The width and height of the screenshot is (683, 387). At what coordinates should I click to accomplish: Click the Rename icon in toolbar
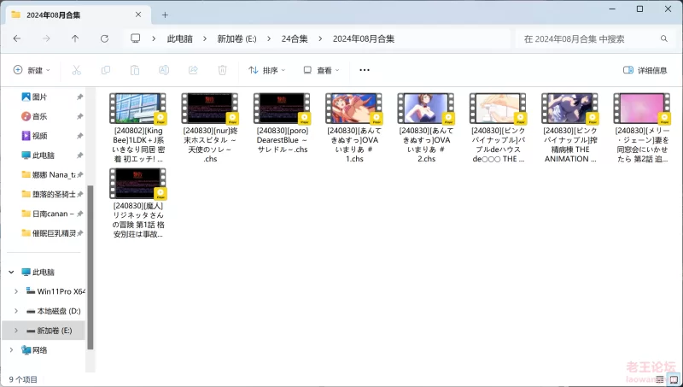click(164, 70)
